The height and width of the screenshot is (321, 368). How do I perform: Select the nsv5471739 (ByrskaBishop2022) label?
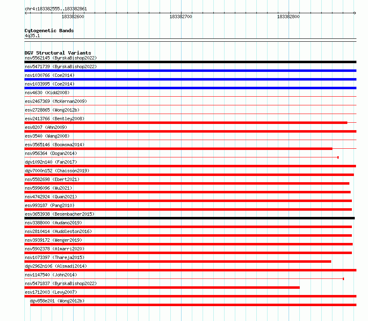61,67
